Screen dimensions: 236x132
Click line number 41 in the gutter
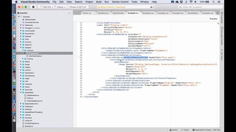81,58
